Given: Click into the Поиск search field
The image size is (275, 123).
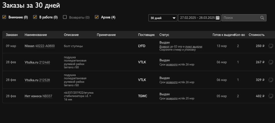Looking at the screenshot, I should coord(240,18).
